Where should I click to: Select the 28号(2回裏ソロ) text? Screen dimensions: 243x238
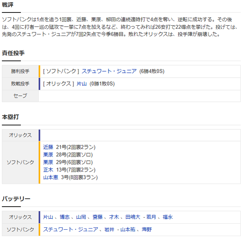pyautogui.click(x=74, y=155)
